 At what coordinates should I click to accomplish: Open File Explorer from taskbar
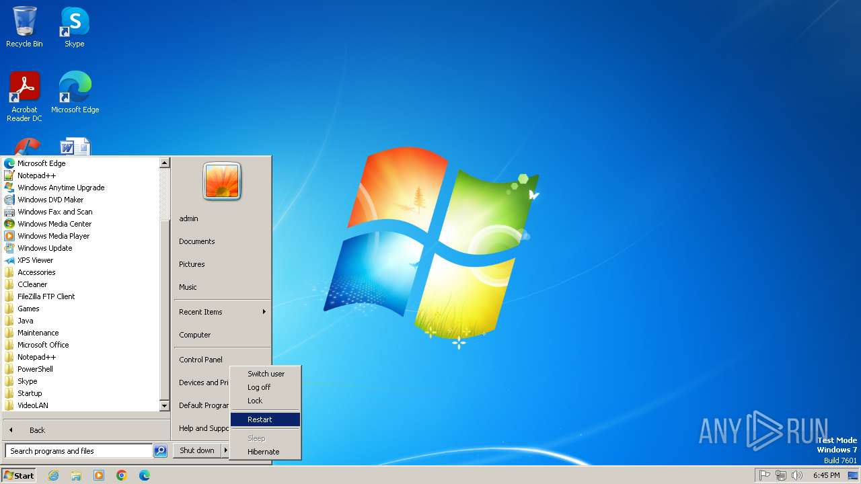pyautogui.click(x=76, y=475)
